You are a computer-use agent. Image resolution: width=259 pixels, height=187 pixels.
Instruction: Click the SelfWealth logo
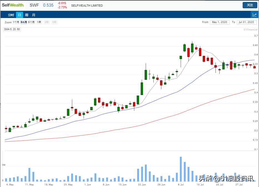(x=13, y=5)
